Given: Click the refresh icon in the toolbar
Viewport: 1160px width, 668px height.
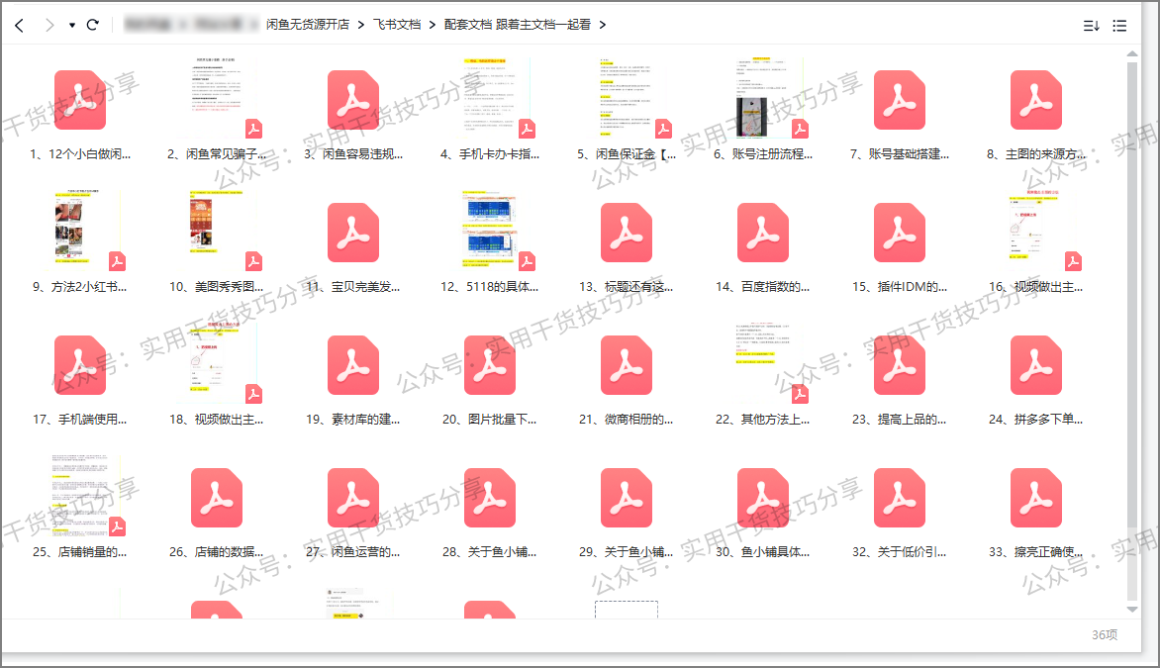Looking at the screenshot, I should (x=92, y=25).
